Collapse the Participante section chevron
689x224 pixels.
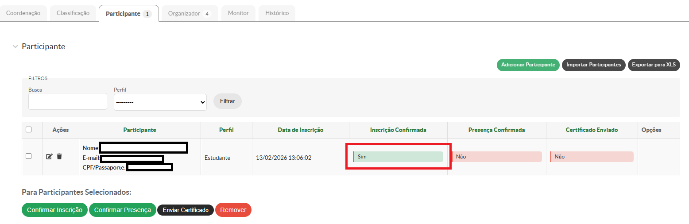click(15, 46)
